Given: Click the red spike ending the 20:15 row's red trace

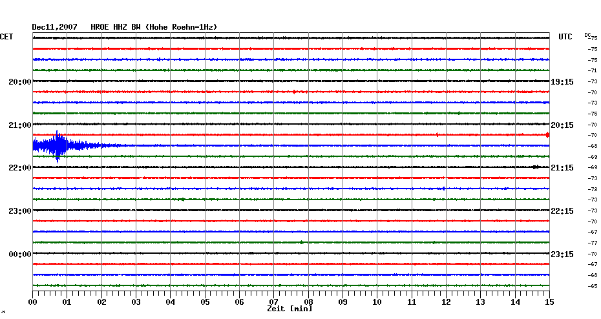Looking at the screenshot, I should click(x=548, y=135).
